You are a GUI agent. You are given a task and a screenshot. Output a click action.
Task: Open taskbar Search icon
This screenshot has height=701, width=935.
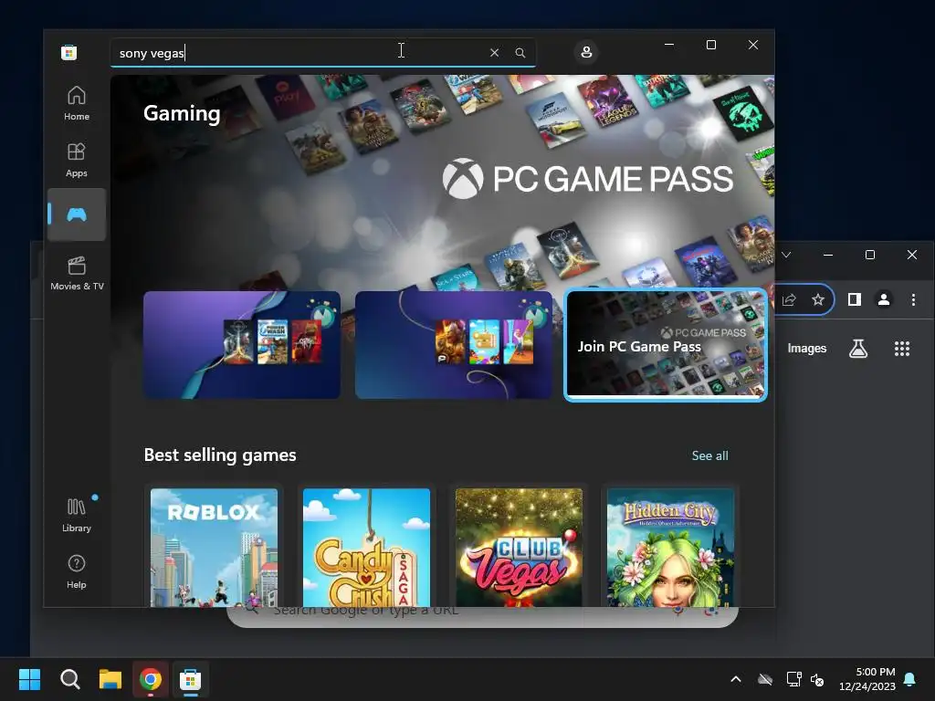(x=70, y=679)
